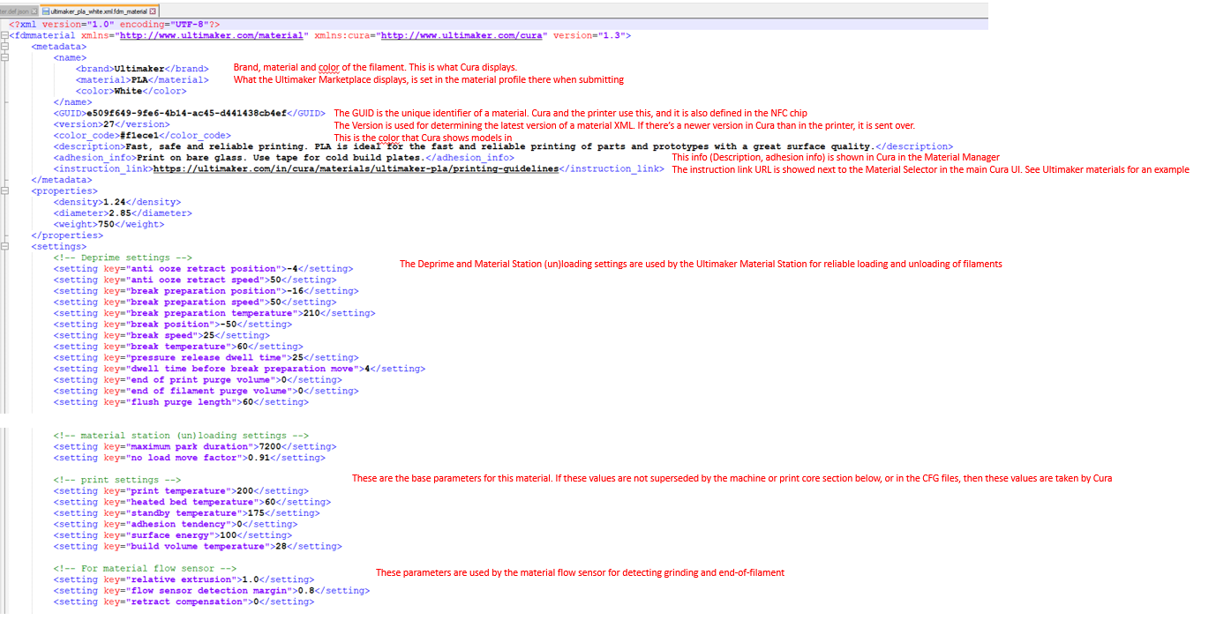The width and height of the screenshot is (1216, 620).
Task: Collapse the metadata section fold marker
Action: click(6, 46)
